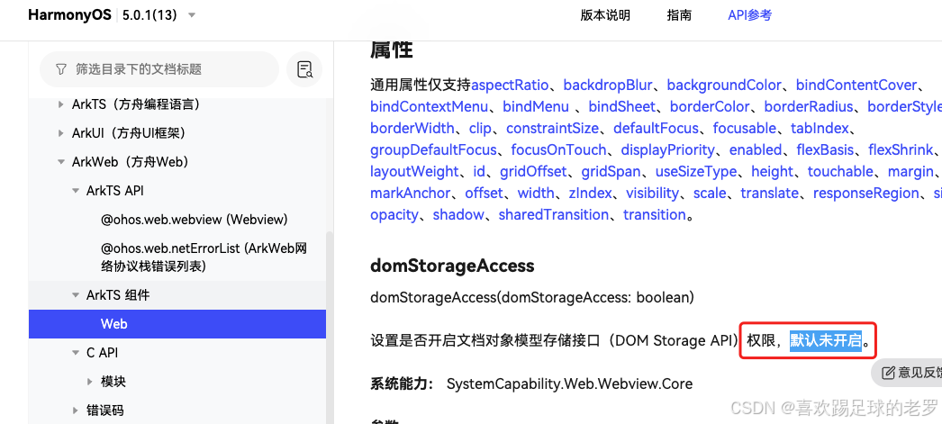The image size is (942, 424).
Task: Open the borderWidth link
Action: point(412,128)
